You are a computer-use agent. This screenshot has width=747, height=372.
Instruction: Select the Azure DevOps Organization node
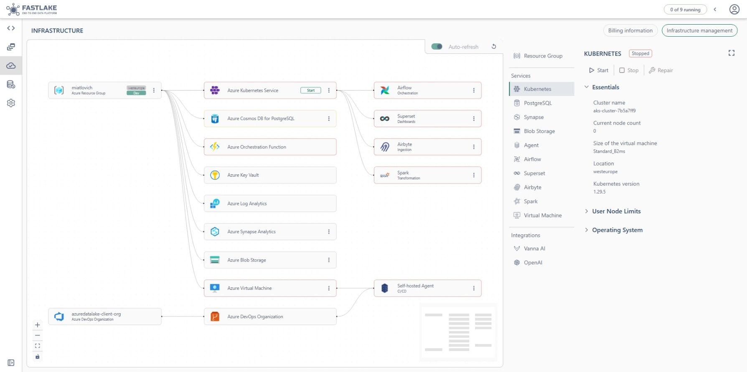coord(270,317)
